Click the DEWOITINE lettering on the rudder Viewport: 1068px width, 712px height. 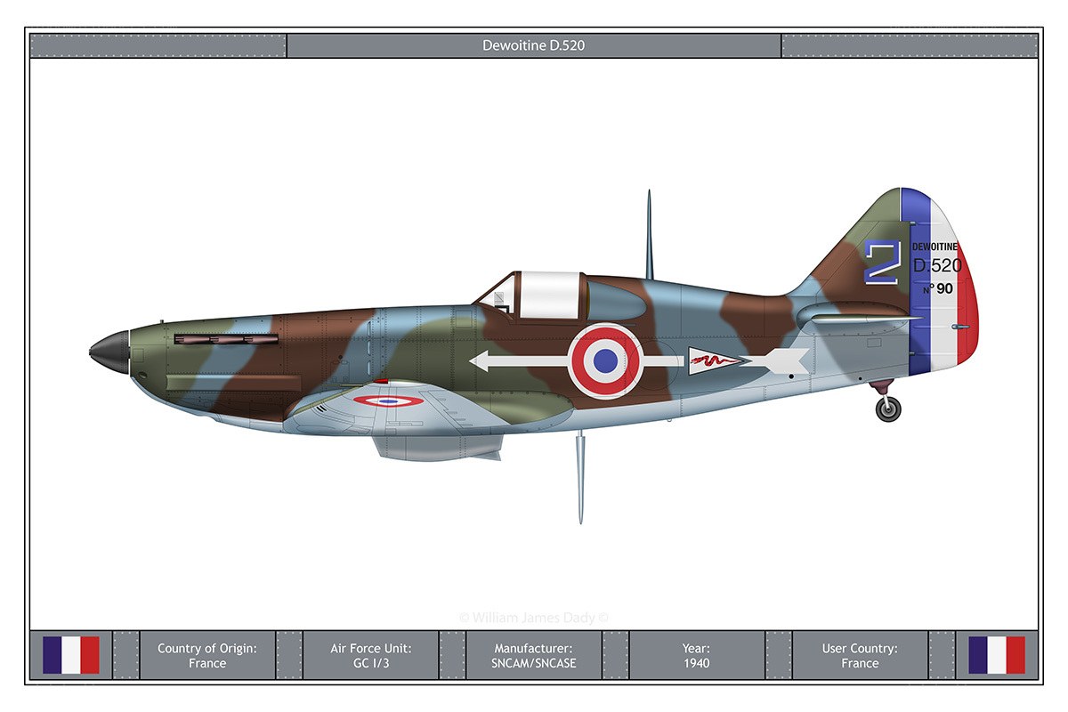tap(934, 247)
